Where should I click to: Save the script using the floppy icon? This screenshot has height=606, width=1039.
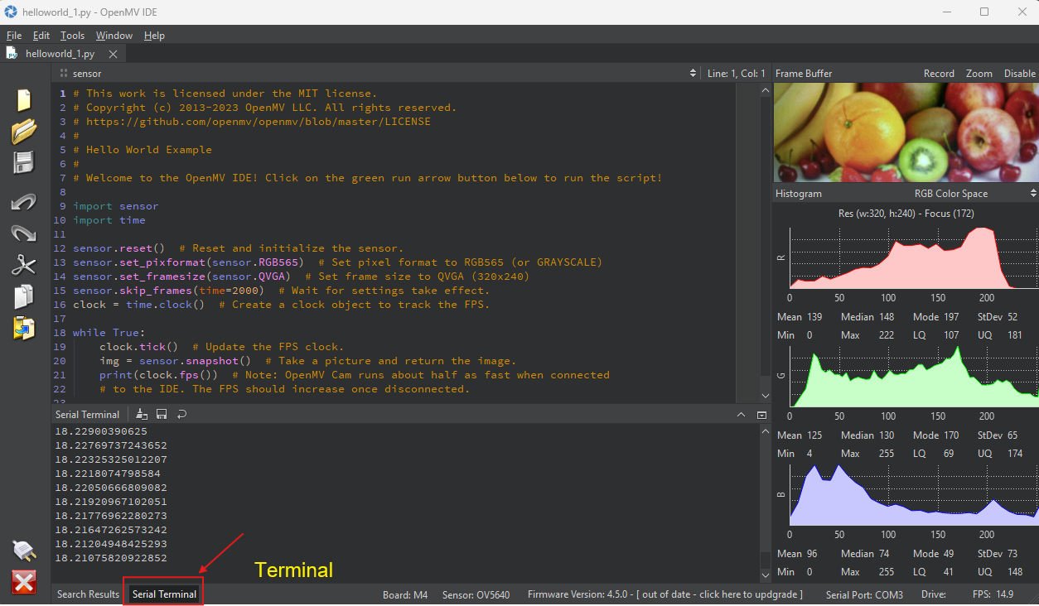tap(24, 163)
